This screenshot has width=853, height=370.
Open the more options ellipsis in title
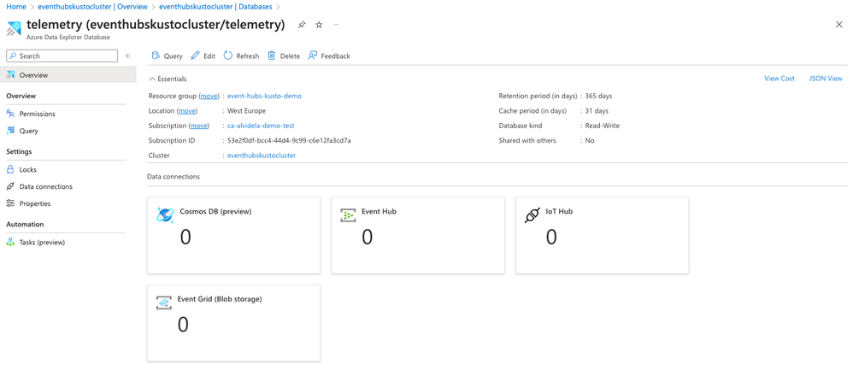point(336,25)
